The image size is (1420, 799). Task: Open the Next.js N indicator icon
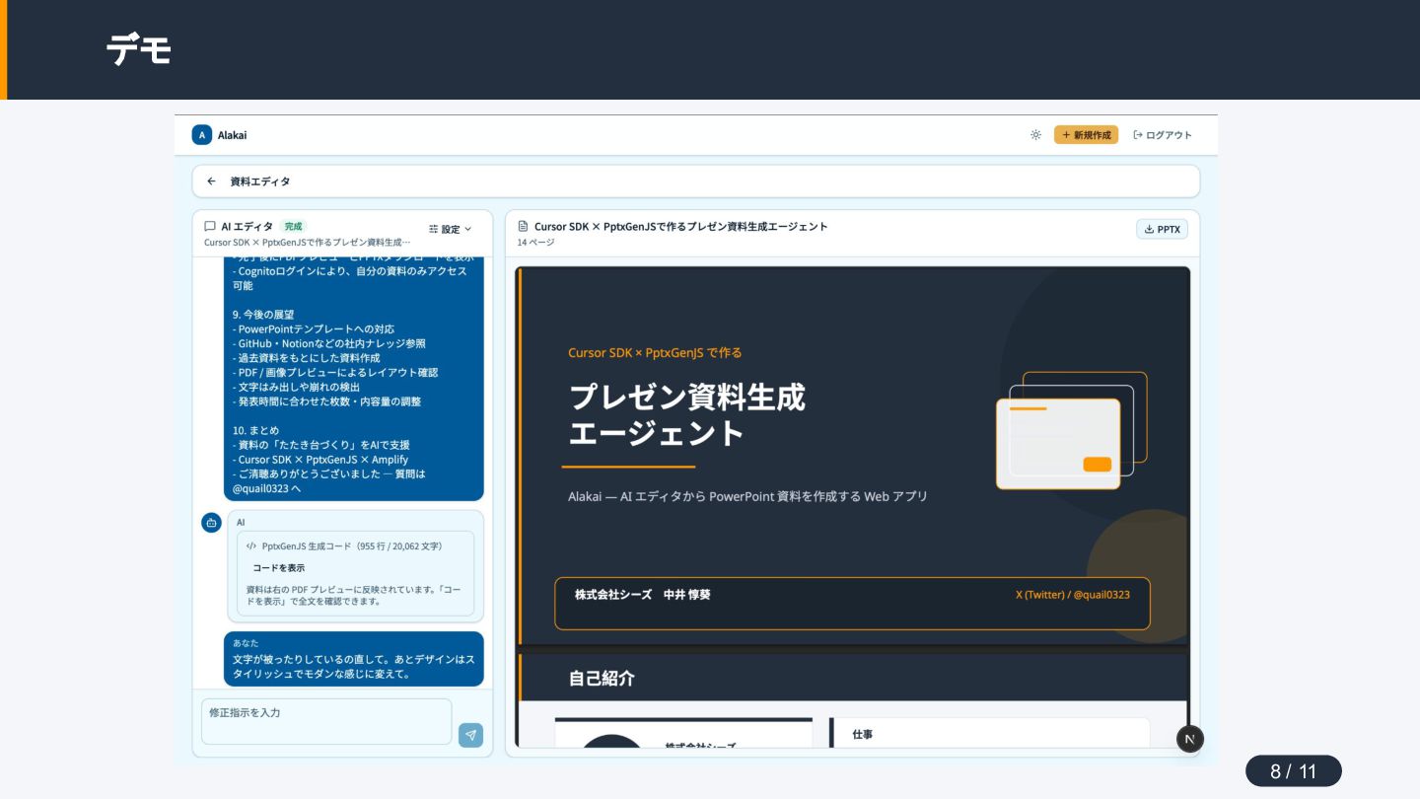[x=1190, y=739]
